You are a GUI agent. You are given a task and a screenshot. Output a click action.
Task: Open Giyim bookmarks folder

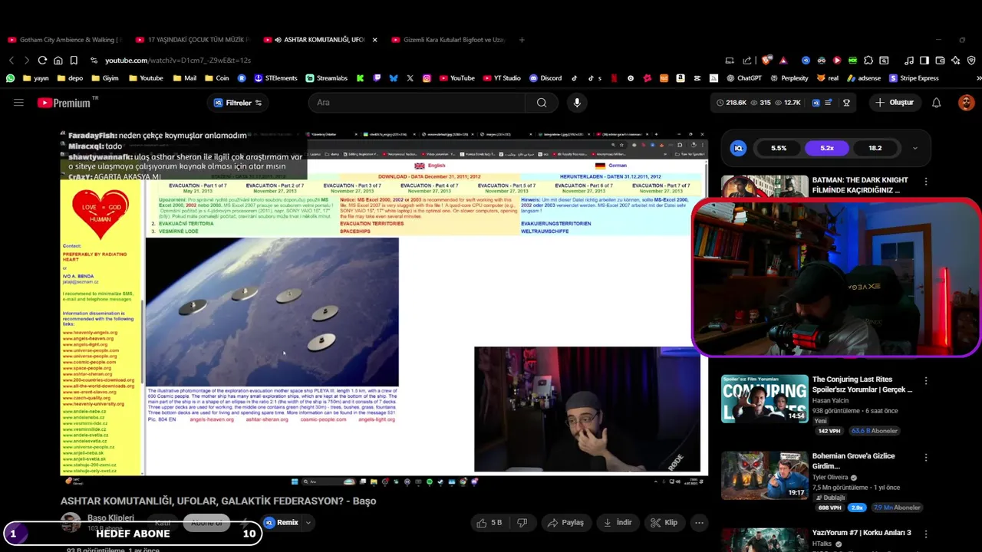104,77
